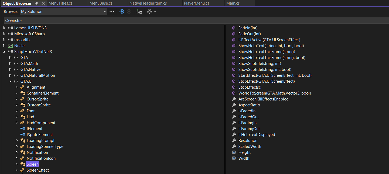Screen dimensions: 389x174
Task: Expand the LemonUI.SHVDN3 assembly node
Action: point(4,28)
